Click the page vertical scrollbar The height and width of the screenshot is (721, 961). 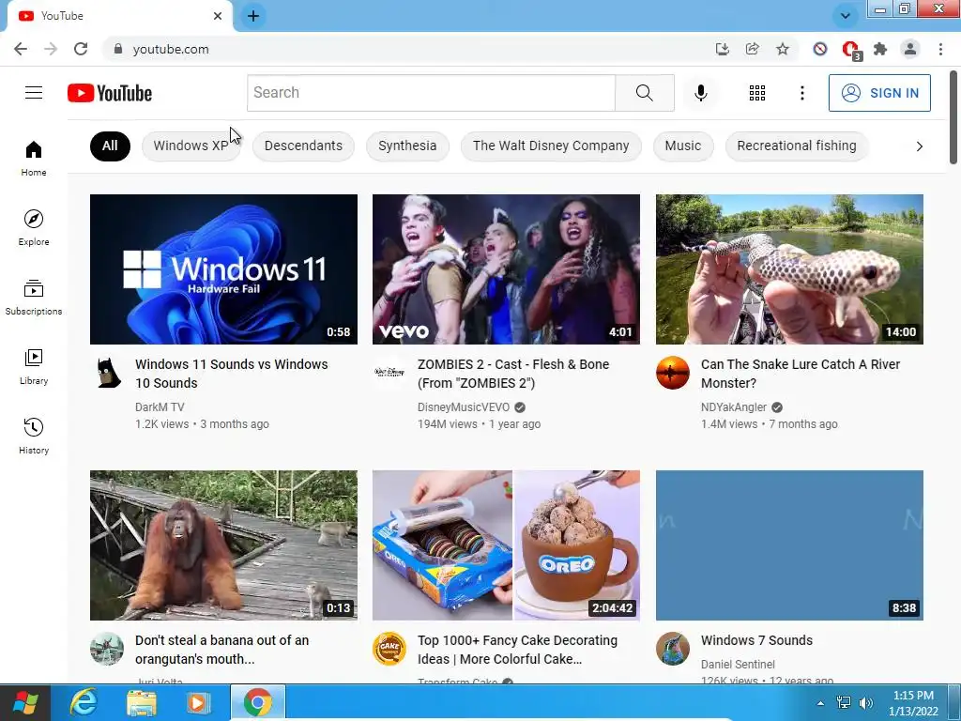pos(953,117)
